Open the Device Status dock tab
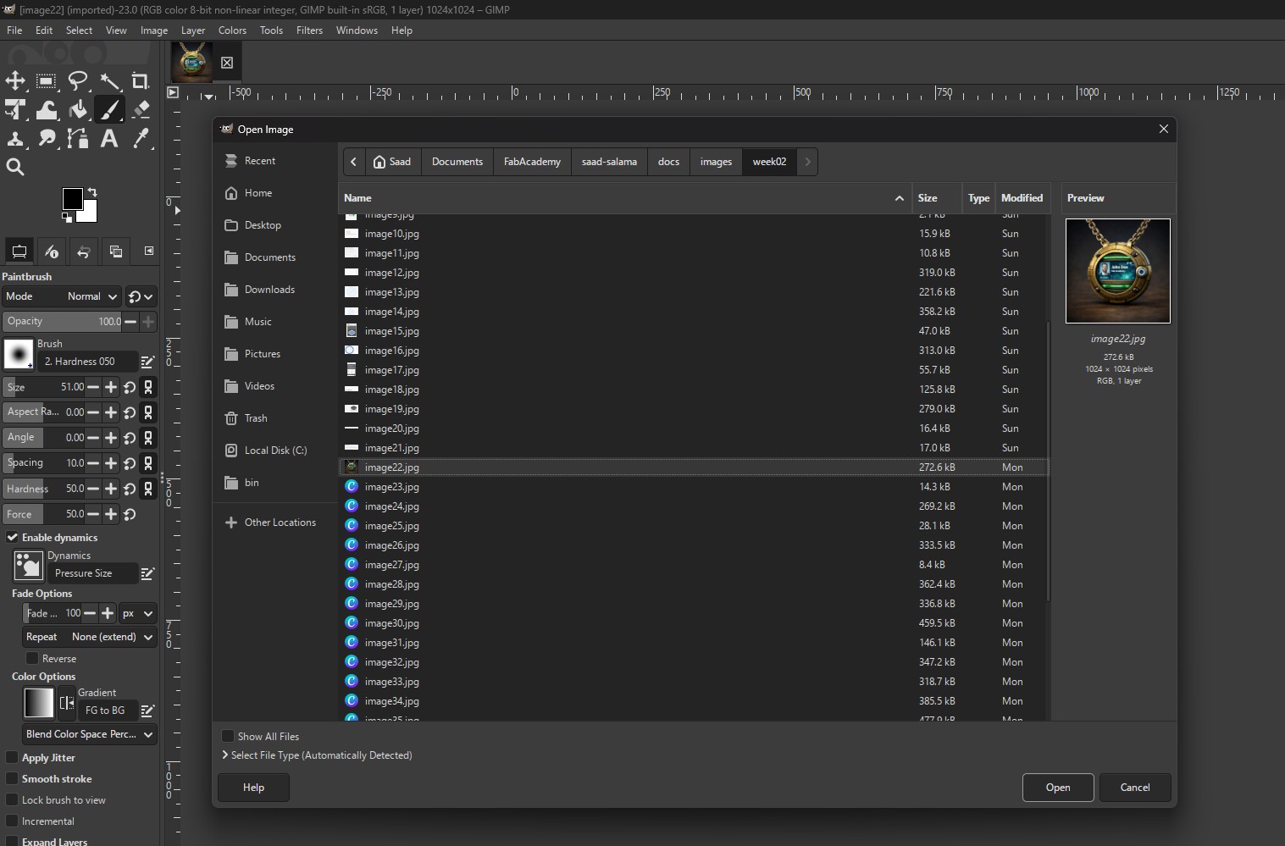This screenshot has height=846, width=1285. 52,252
